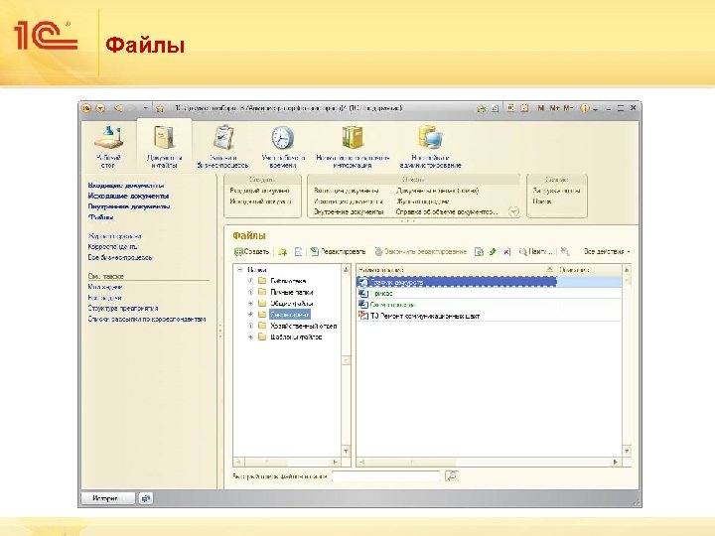Viewport: 715px width, 536px height.
Task: Open the Учет рабочего времени clock section
Action: [283, 146]
